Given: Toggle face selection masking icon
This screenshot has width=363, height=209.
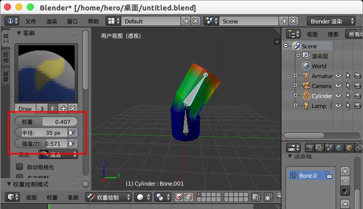Looking at the screenshot, I should 179,197.
